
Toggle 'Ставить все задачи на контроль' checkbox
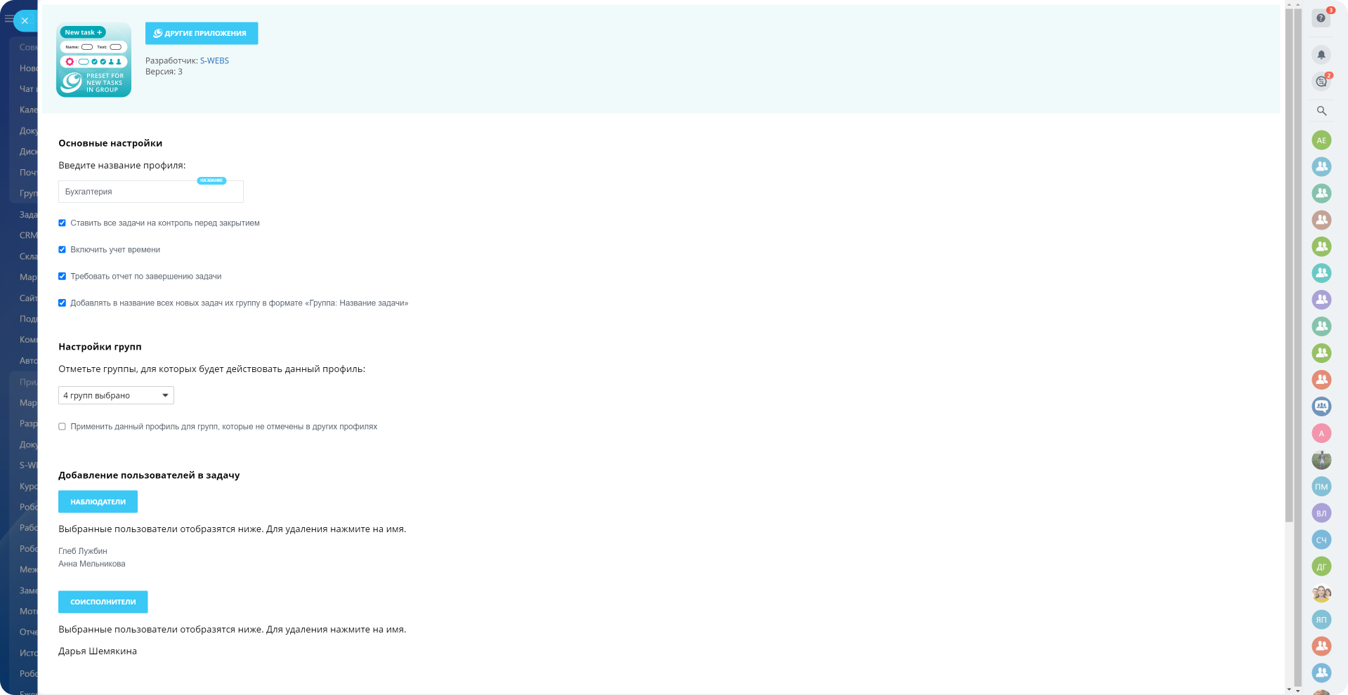click(62, 223)
